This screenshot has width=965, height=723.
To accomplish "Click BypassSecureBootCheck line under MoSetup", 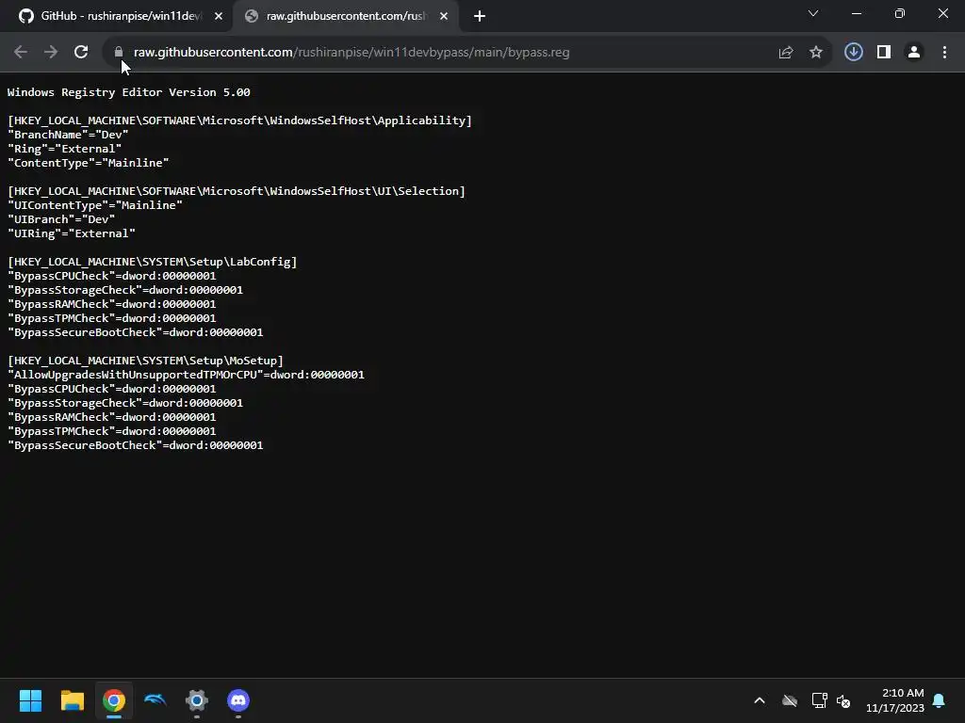I will point(136,445).
